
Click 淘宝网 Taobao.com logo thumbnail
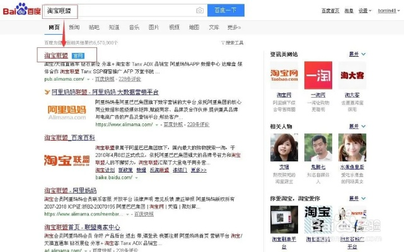point(284,75)
